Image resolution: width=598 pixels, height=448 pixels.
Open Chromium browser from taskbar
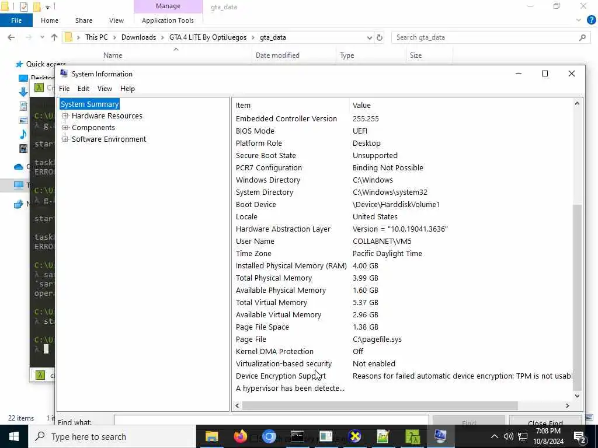click(269, 436)
